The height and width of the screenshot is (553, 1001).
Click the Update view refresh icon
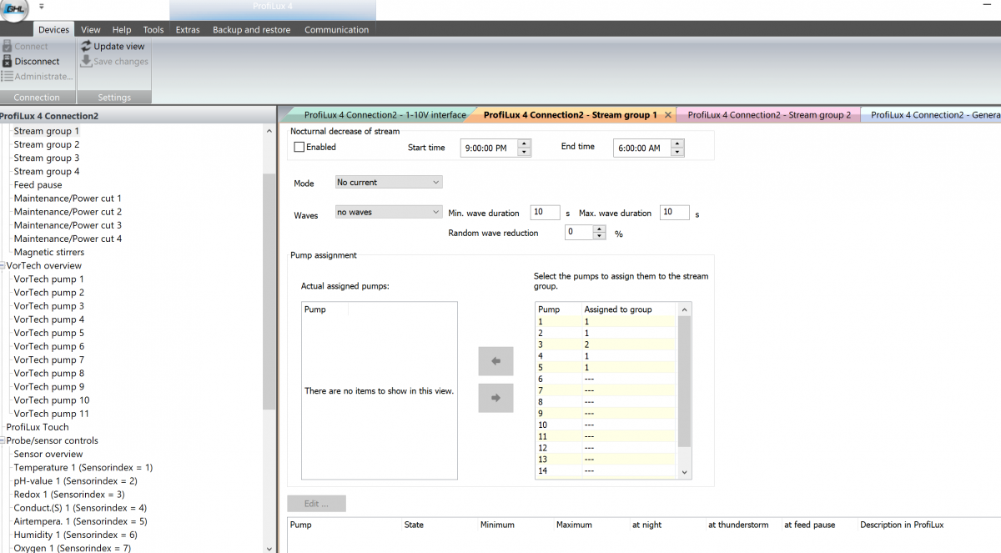coord(86,47)
